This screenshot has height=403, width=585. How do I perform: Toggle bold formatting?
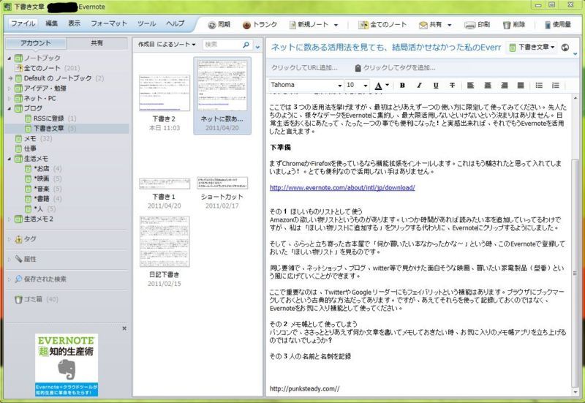pos(402,86)
